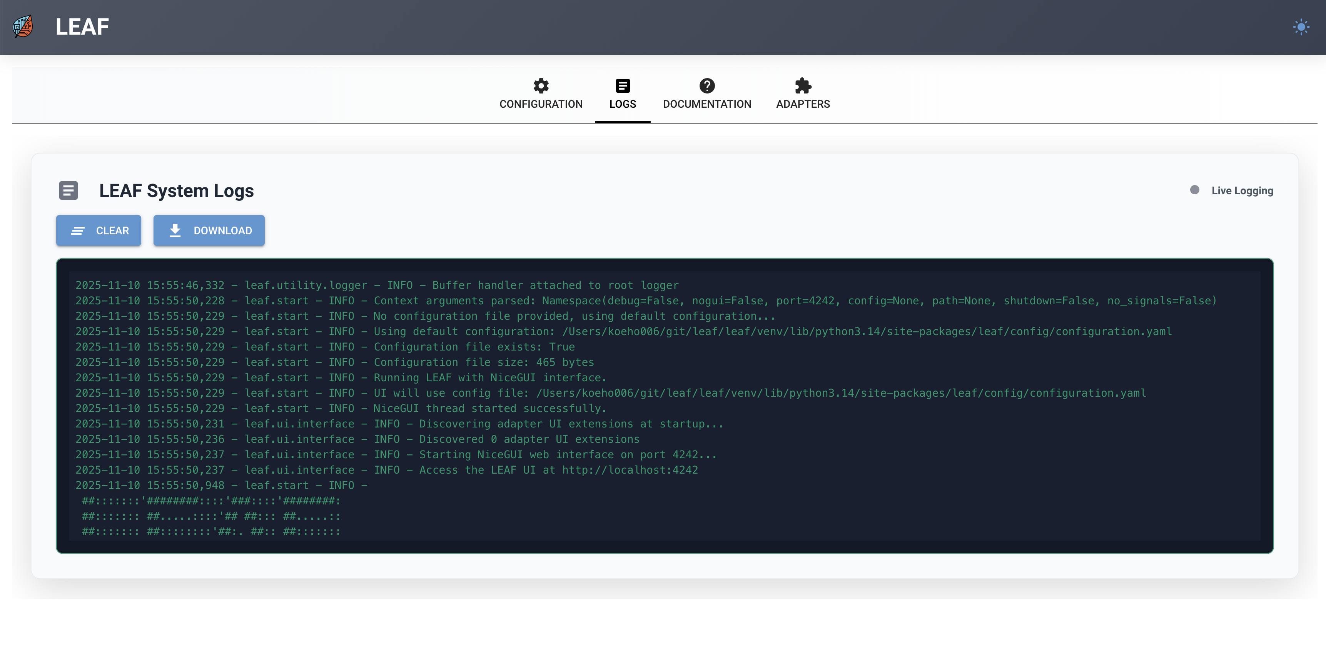Viewport: 1326px width, 651px height.
Task: Toggle the Live Logging status indicator
Action: pyautogui.click(x=1195, y=190)
